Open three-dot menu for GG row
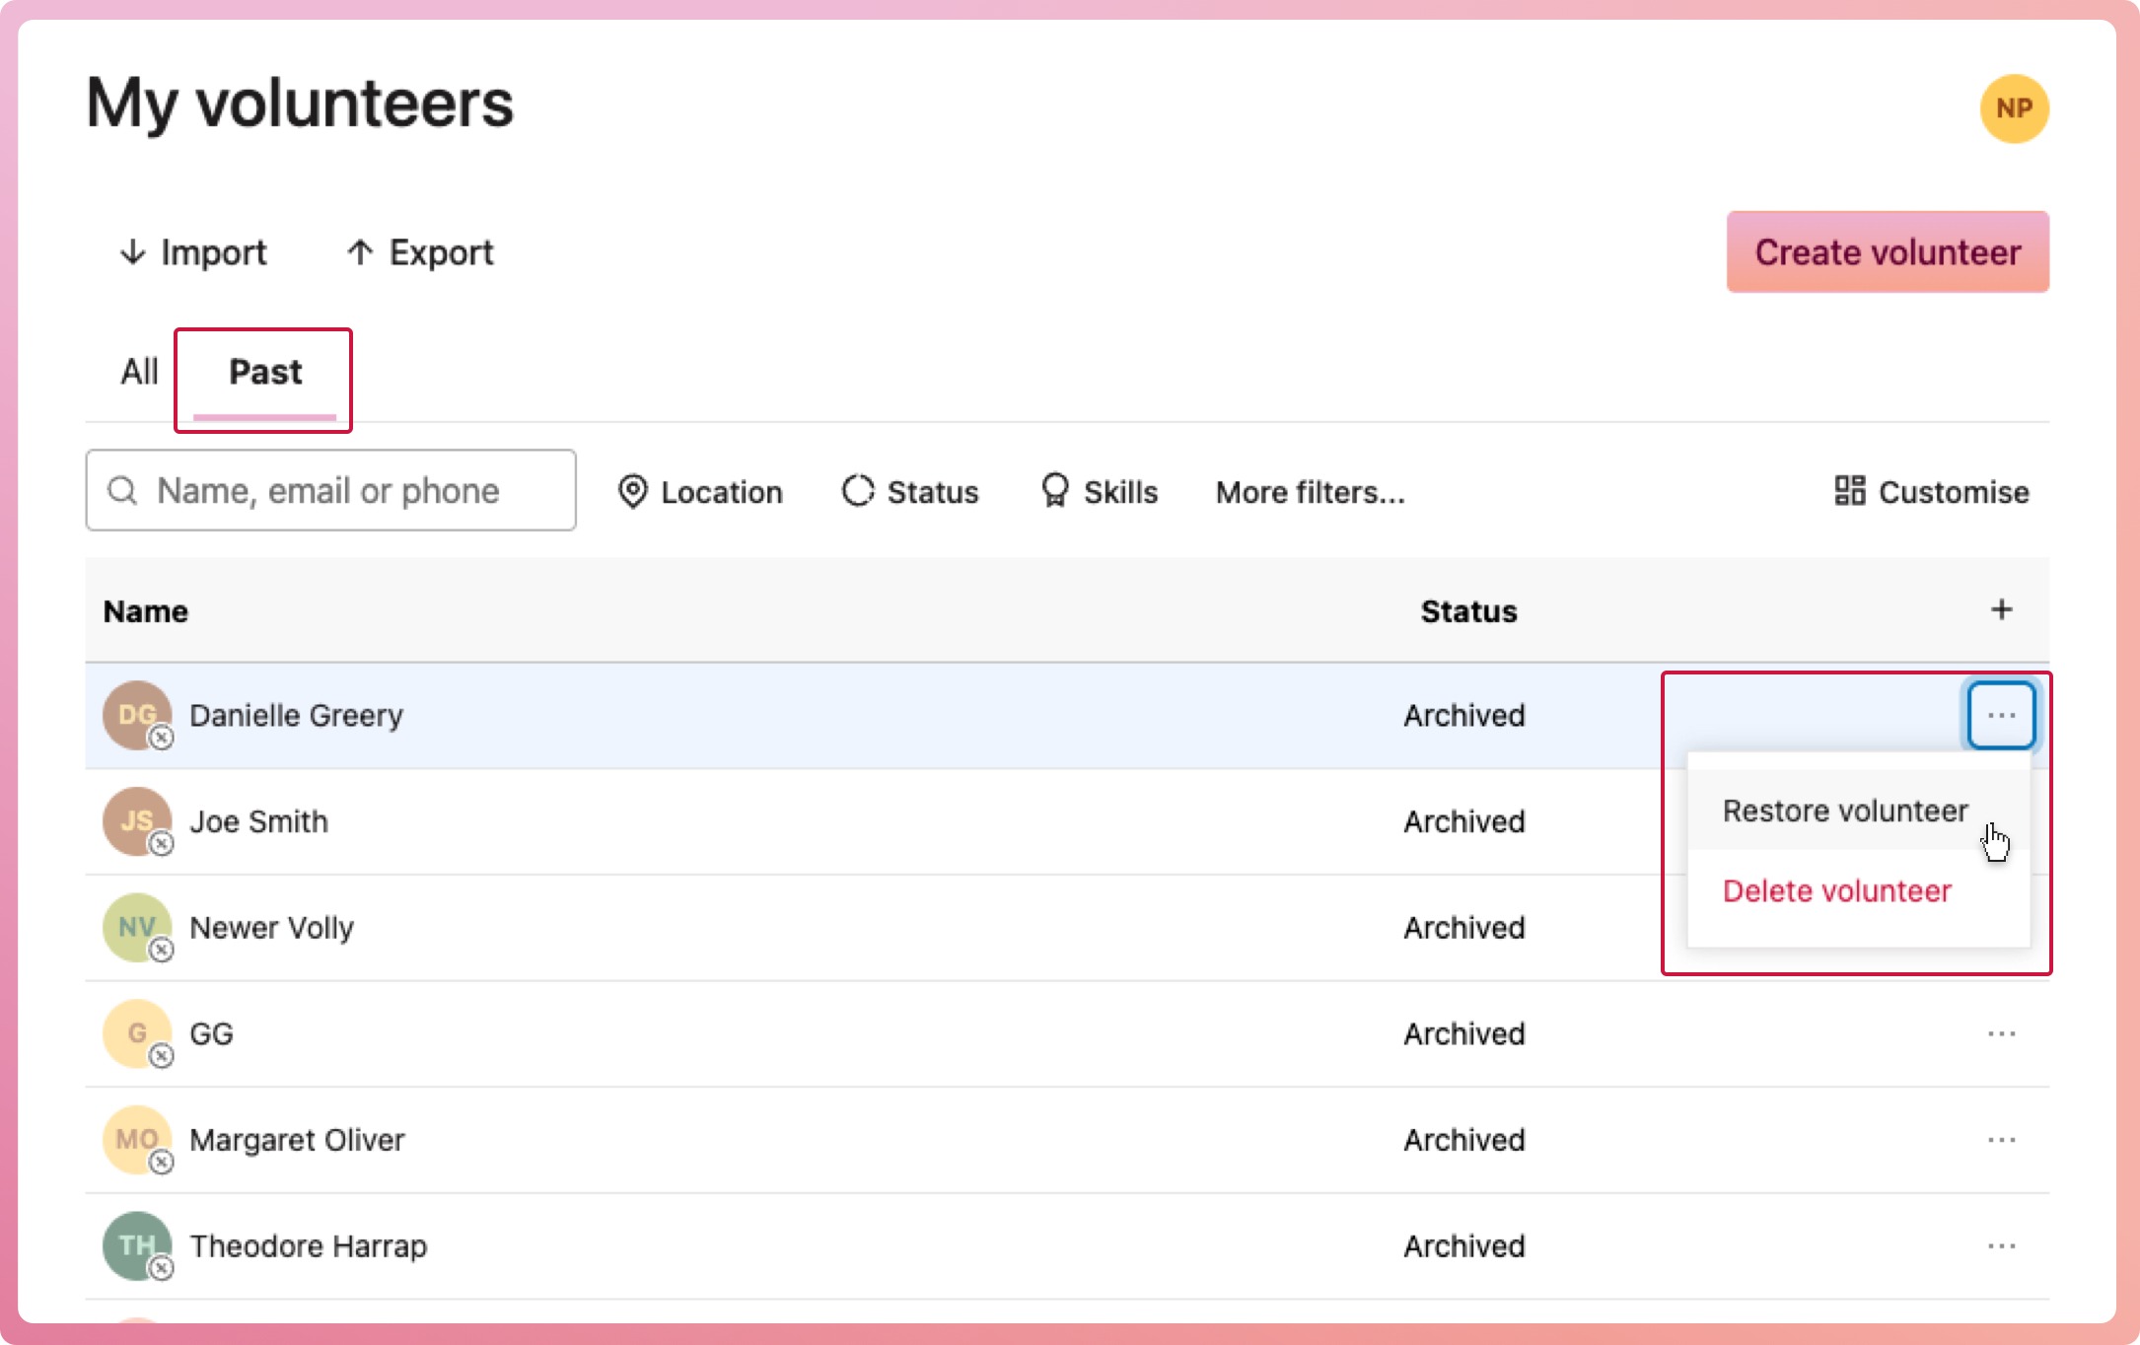Viewport: 2140px width, 1345px height. coord(2001,1033)
